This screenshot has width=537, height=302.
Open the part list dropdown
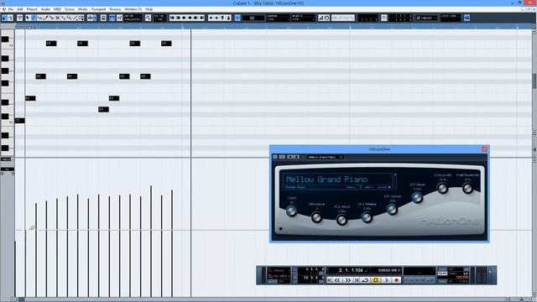[x=133, y=18]
